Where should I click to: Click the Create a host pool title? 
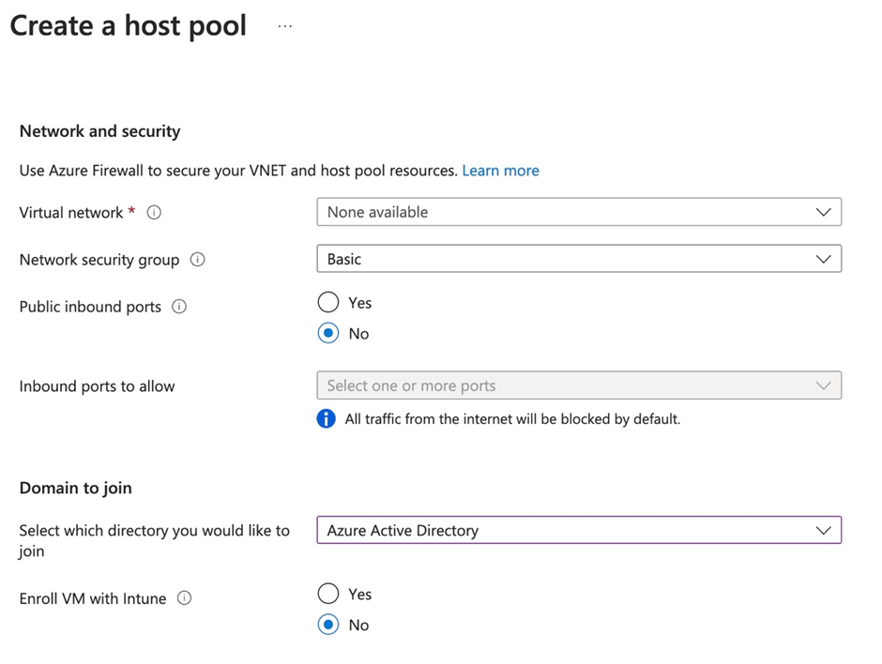(x=129, y=26)
